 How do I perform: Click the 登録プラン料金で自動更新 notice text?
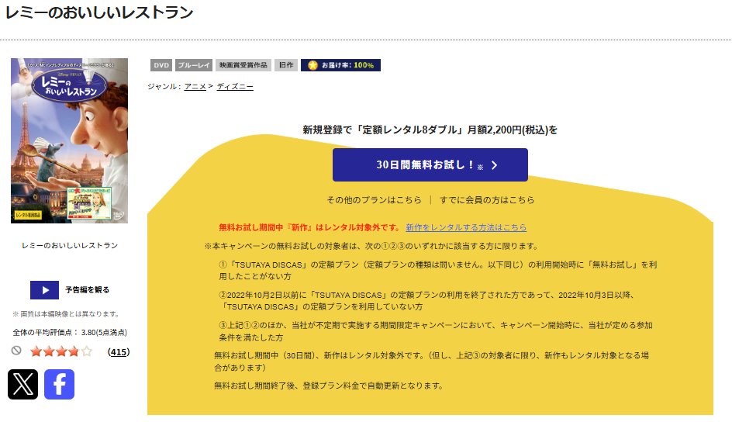coord(329,386)
